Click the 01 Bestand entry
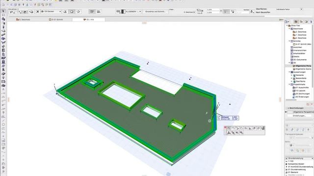 [293, 172]
